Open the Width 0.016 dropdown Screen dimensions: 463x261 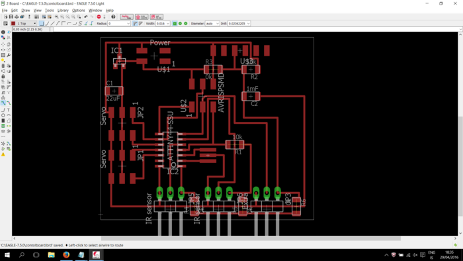click(163, 23)
